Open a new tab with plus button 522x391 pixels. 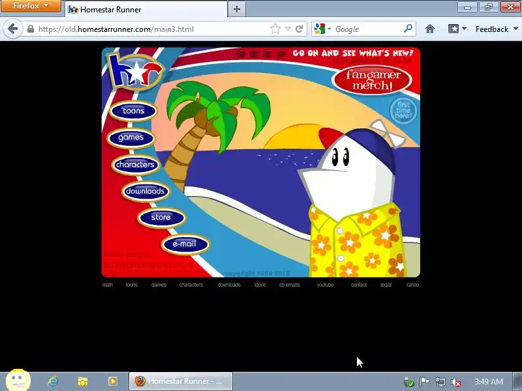[236, 9]
